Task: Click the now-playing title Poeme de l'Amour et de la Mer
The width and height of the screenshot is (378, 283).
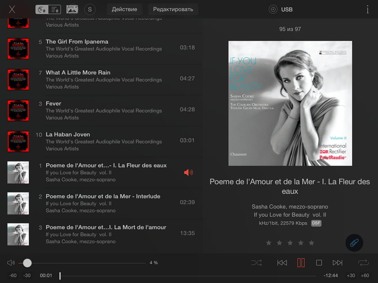Action: coord(290,186)
